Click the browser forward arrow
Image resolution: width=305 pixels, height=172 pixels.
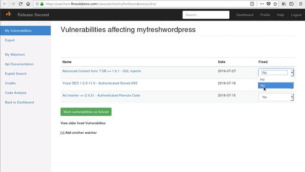pos(13,4)
